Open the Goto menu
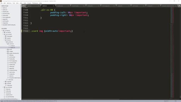 (21, 3)
